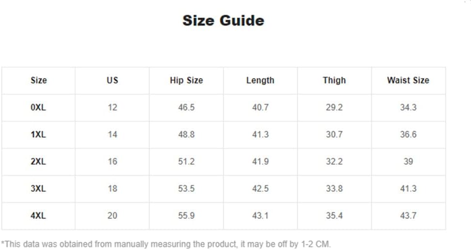Select the Thigh column header
Viewport: 471px width, 250px height.
[x=334, y=80]
